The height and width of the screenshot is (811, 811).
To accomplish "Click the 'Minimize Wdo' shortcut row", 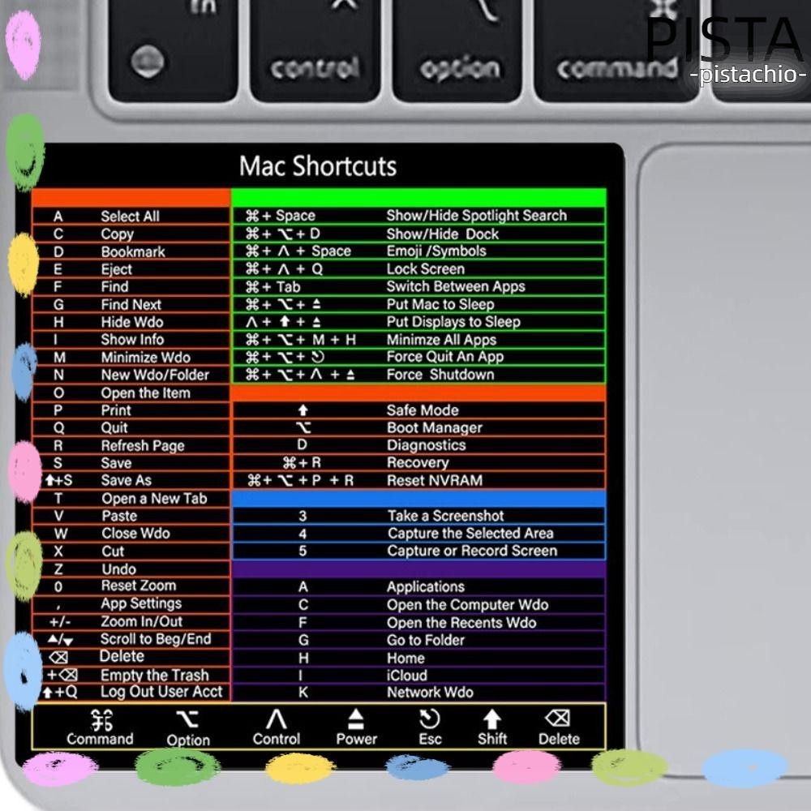I will coord(131,357).
